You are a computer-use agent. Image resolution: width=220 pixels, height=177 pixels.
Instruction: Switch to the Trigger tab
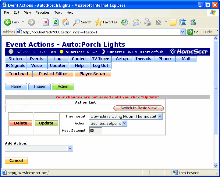pos(39,87)
